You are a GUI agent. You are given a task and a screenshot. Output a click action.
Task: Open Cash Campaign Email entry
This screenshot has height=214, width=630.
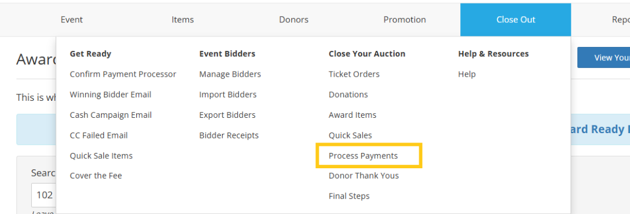tap(111, 116)
